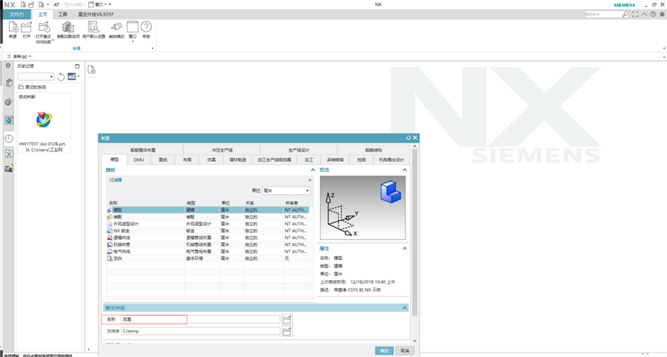This screenshot has height=357, width=667.
Task: Collapse the 预览 preview section
Action: (x=405, y=170)
